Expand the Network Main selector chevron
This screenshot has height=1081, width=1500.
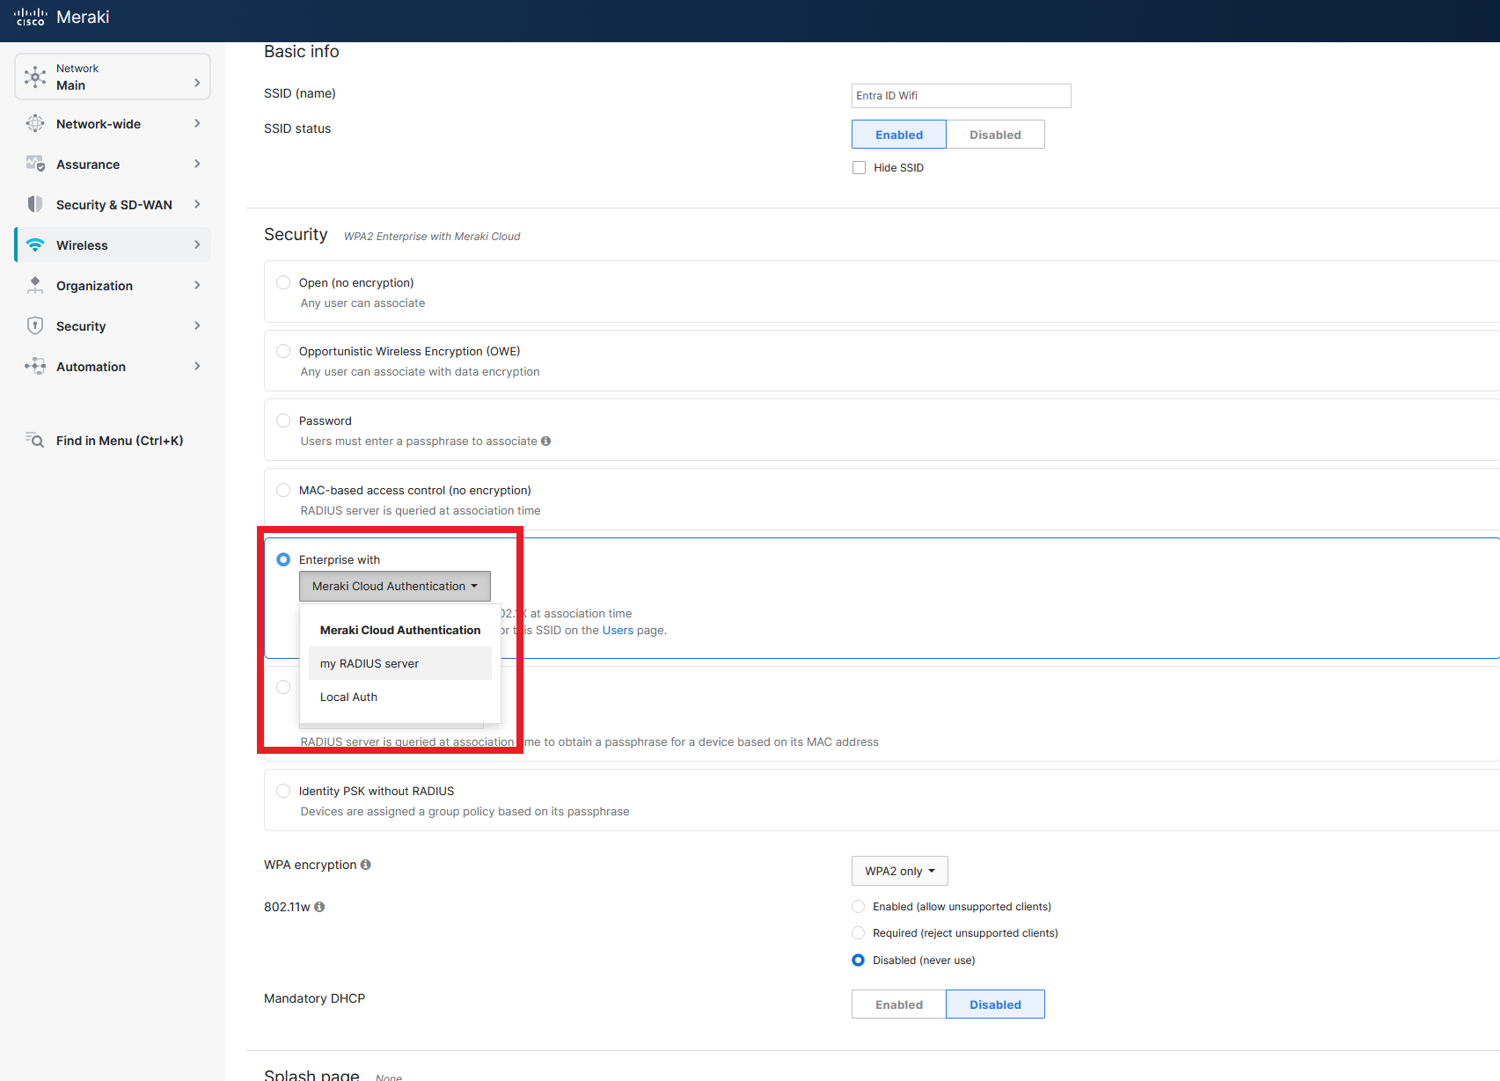[x=197, y=83]
